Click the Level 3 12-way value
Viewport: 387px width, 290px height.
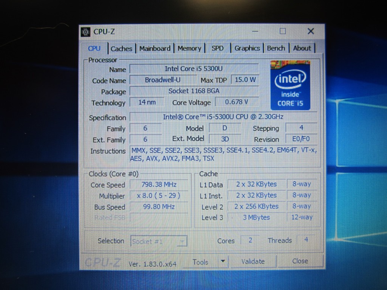[302, 217]
